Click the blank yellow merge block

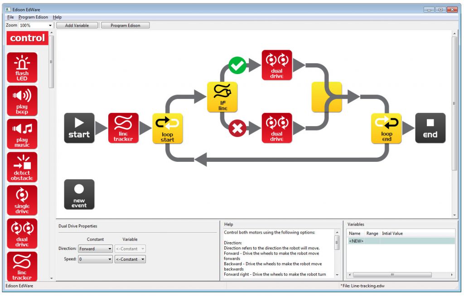(327, 97)
